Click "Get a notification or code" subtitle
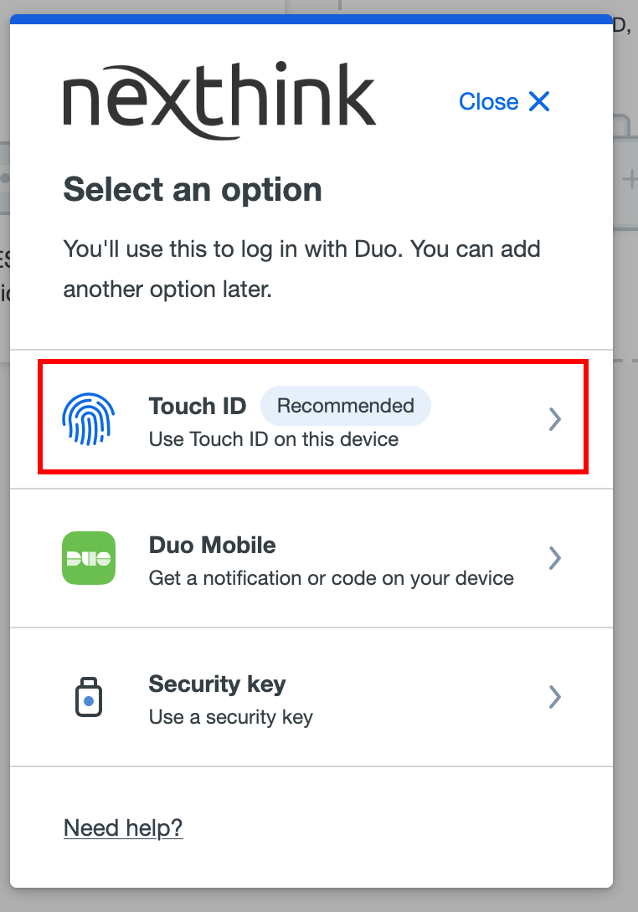The image size is (638, 912). 331,578
